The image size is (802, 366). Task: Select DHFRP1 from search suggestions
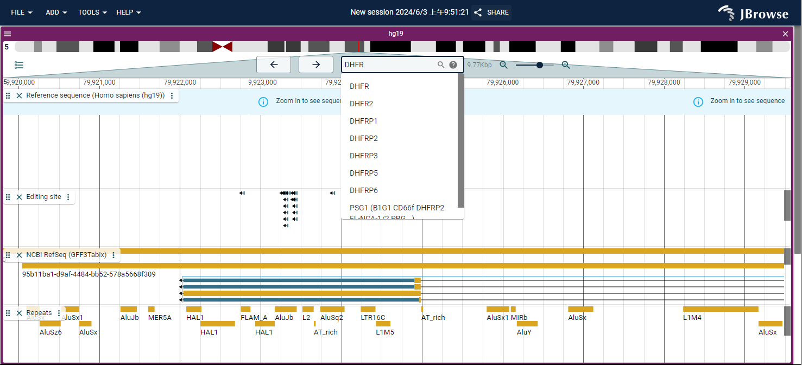tap(400, 121)
